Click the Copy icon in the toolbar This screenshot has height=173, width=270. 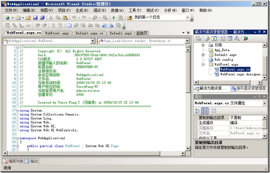coord(58,17)
